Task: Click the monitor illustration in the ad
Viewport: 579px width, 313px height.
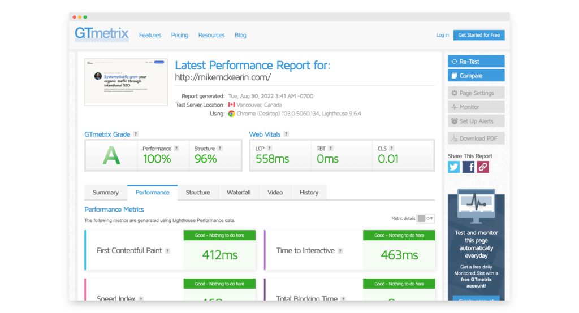Action: click(x=476, y=206)
